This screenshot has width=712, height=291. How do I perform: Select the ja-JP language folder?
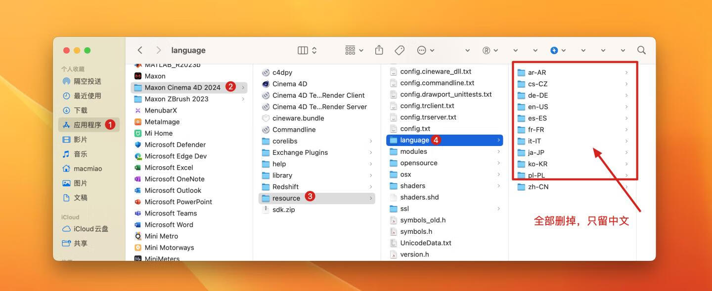(x=573, y=152)
